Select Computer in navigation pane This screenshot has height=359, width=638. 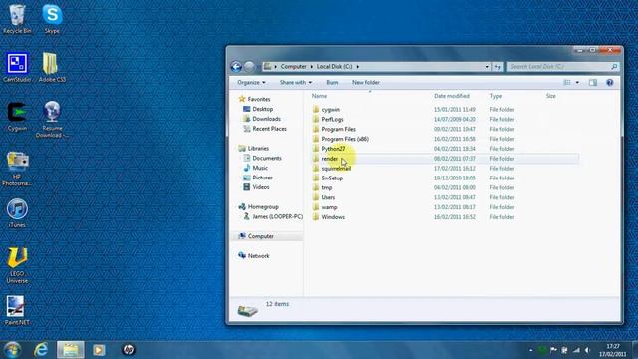click(x=261, y=236)
